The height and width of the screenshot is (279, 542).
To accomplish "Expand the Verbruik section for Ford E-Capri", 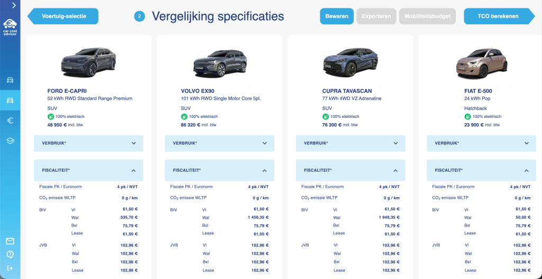I will 133,143.
